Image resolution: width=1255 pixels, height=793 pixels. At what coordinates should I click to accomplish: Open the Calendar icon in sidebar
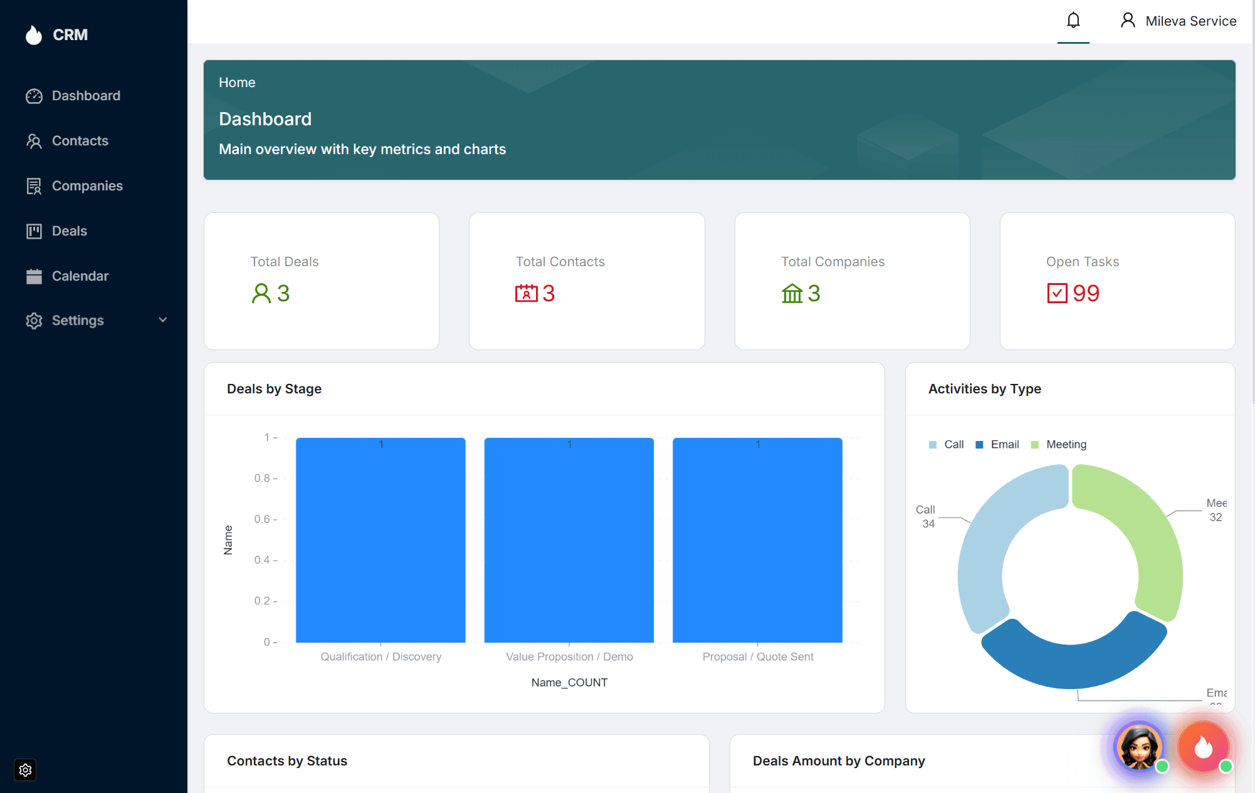pos(34,276)
